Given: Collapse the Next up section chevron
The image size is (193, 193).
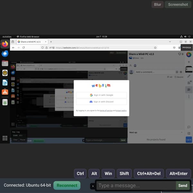Looking at the screenshot, I should [182, 132].
